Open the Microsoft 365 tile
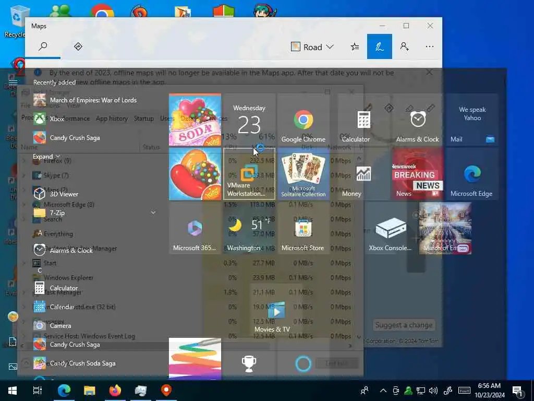The height and width of the screenshot is (401, 534). point(195,228)
